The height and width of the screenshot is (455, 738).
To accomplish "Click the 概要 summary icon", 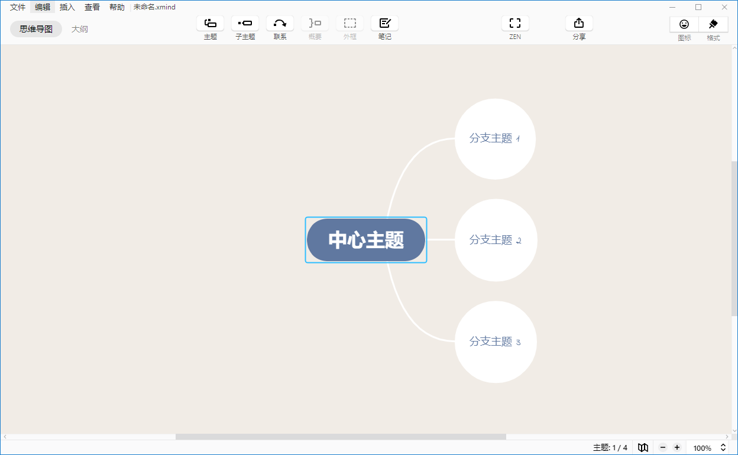I will click(315, 23).
